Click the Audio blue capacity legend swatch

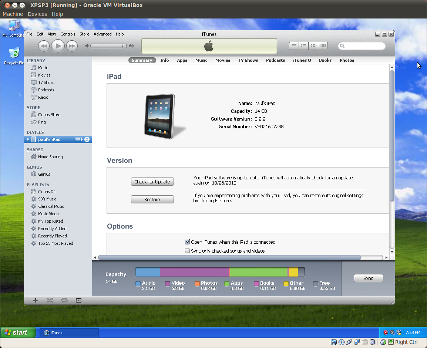(x=138, y=284)
